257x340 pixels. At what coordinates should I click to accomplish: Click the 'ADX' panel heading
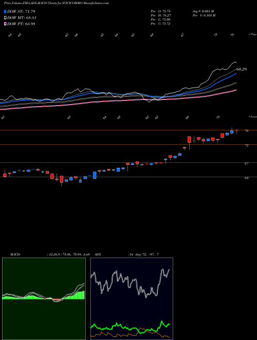point(98,254)
